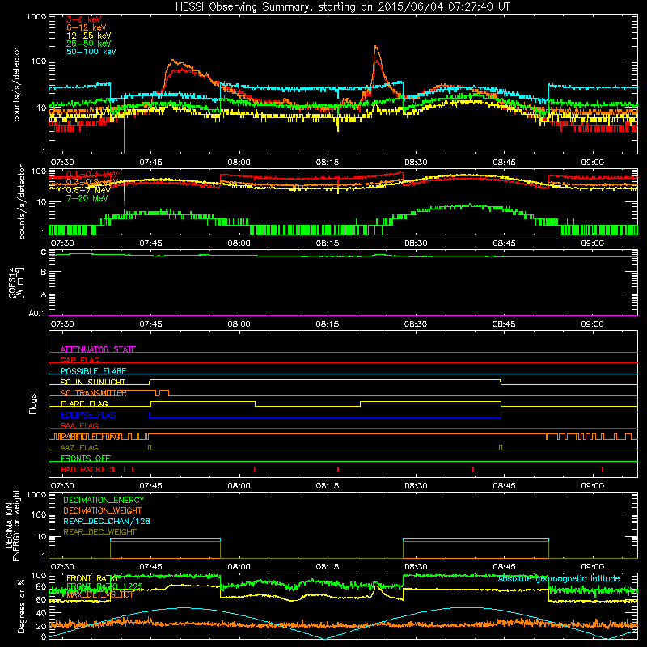Select the orange 6-12 keV legend label
Viewport: 647px width, 647px height.
(87, 27)
